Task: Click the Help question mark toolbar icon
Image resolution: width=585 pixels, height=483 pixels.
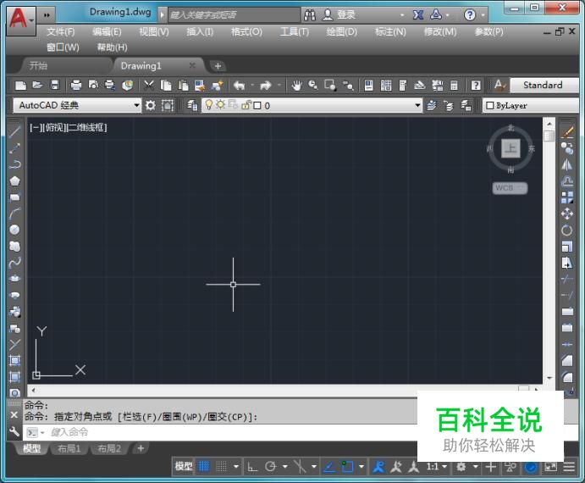Action: click(x=476, y=85)
